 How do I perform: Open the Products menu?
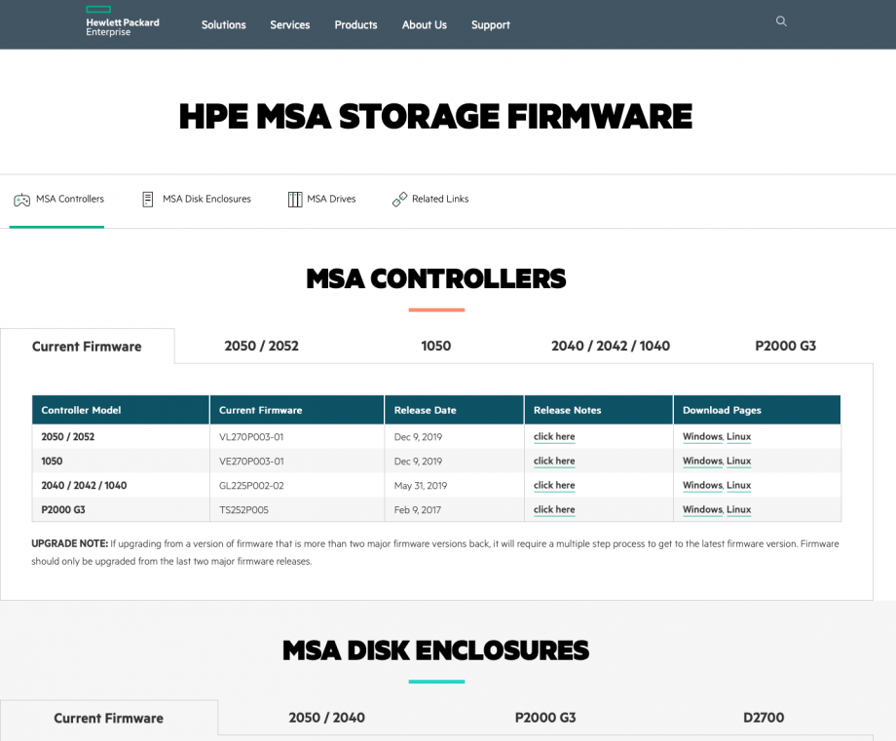click(x=355, y=25)
